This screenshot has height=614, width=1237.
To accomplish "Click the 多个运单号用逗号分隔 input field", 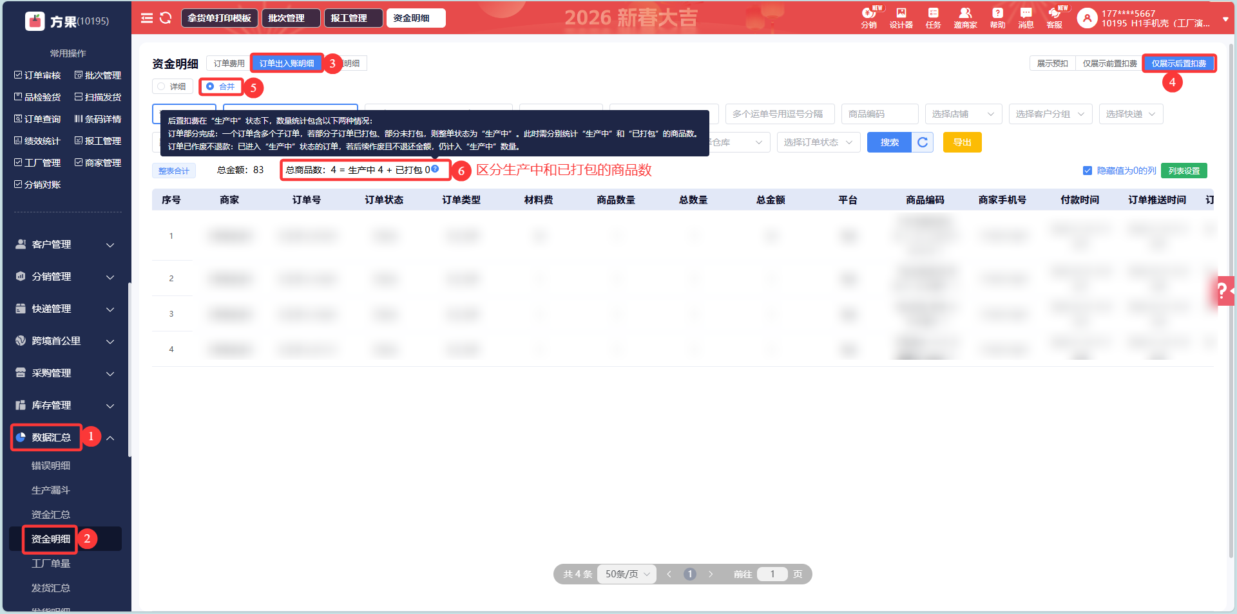I will click(780, 114).
